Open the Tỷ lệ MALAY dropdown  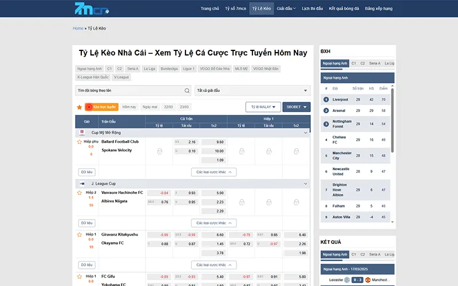point(263,107)
